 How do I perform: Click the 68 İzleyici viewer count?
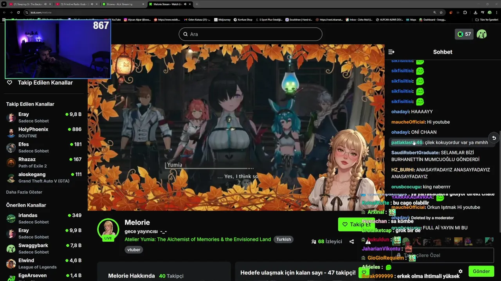[327, 242]
